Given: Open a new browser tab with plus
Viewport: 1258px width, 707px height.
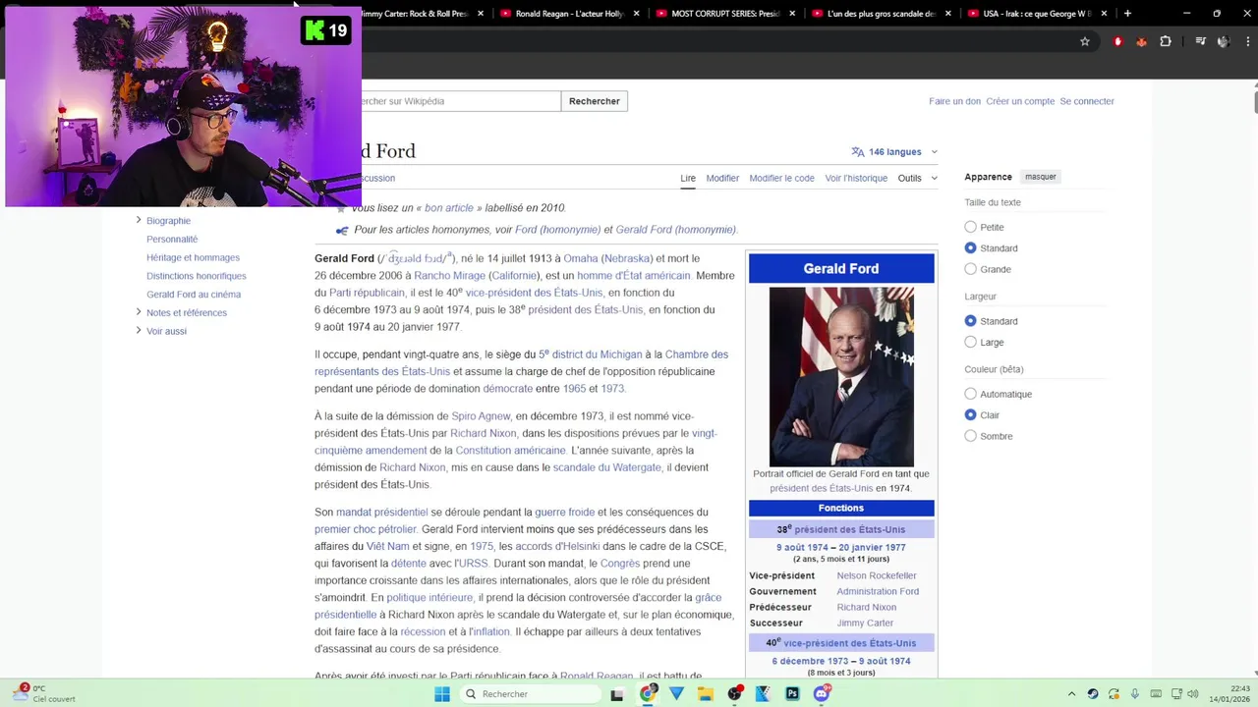Looking at the screenshot, I should coord(1127,14).
